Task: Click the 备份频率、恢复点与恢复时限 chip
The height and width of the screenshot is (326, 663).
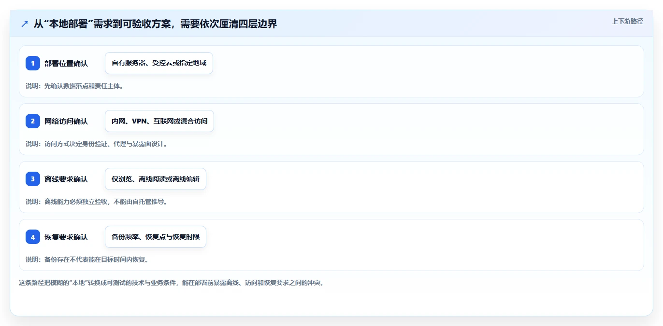Action: 156,237
